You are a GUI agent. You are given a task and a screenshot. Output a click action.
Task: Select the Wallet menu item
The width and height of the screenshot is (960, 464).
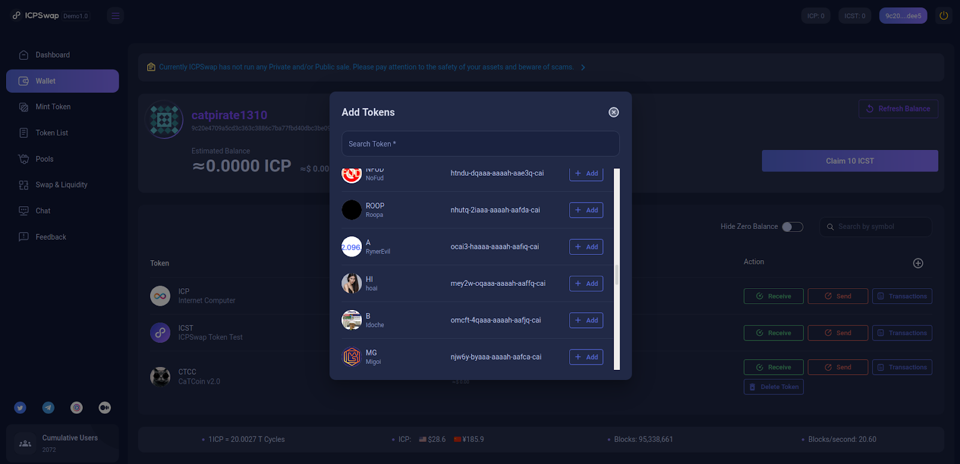pos(62,81)
